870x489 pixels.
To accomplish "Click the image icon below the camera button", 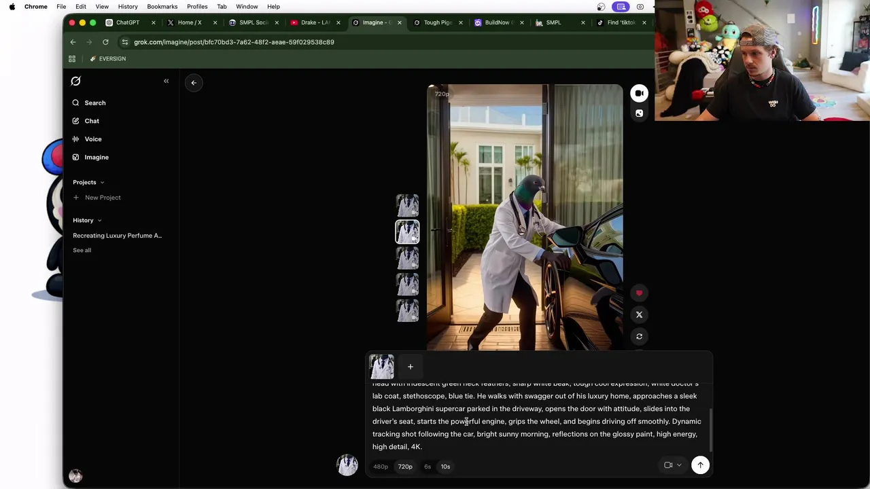I will pyautogui.click(x=639, y=113).
